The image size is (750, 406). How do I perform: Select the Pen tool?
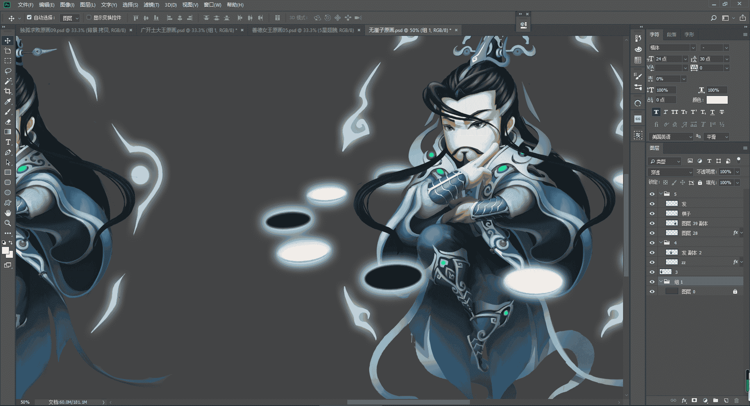[x=7, y=152]
